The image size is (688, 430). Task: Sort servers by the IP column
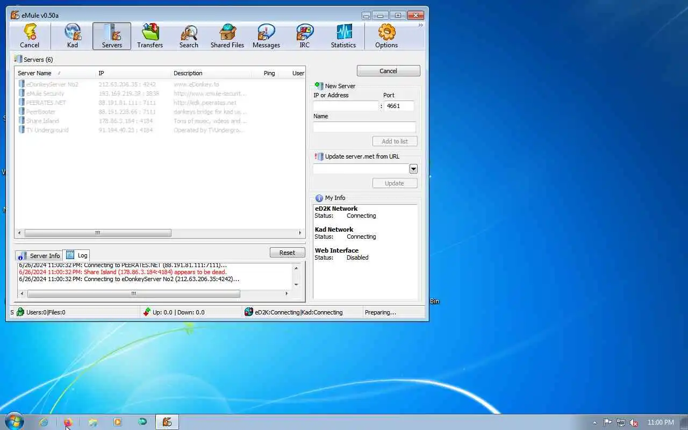(133, 73)
